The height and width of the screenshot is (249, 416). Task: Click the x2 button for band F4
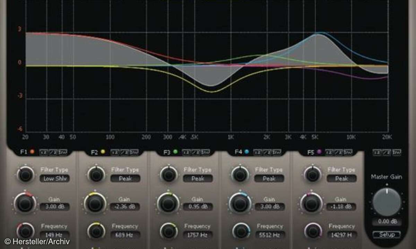tap(257, 152)
